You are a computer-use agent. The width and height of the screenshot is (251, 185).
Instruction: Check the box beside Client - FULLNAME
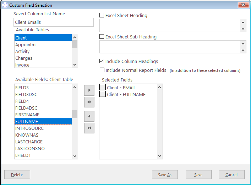pyautogui.click(x=103, y=94)
